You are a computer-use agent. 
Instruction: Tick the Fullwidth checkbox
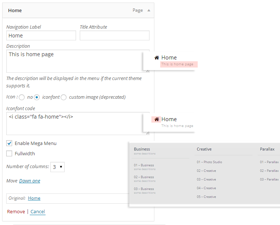pos(9,153)
